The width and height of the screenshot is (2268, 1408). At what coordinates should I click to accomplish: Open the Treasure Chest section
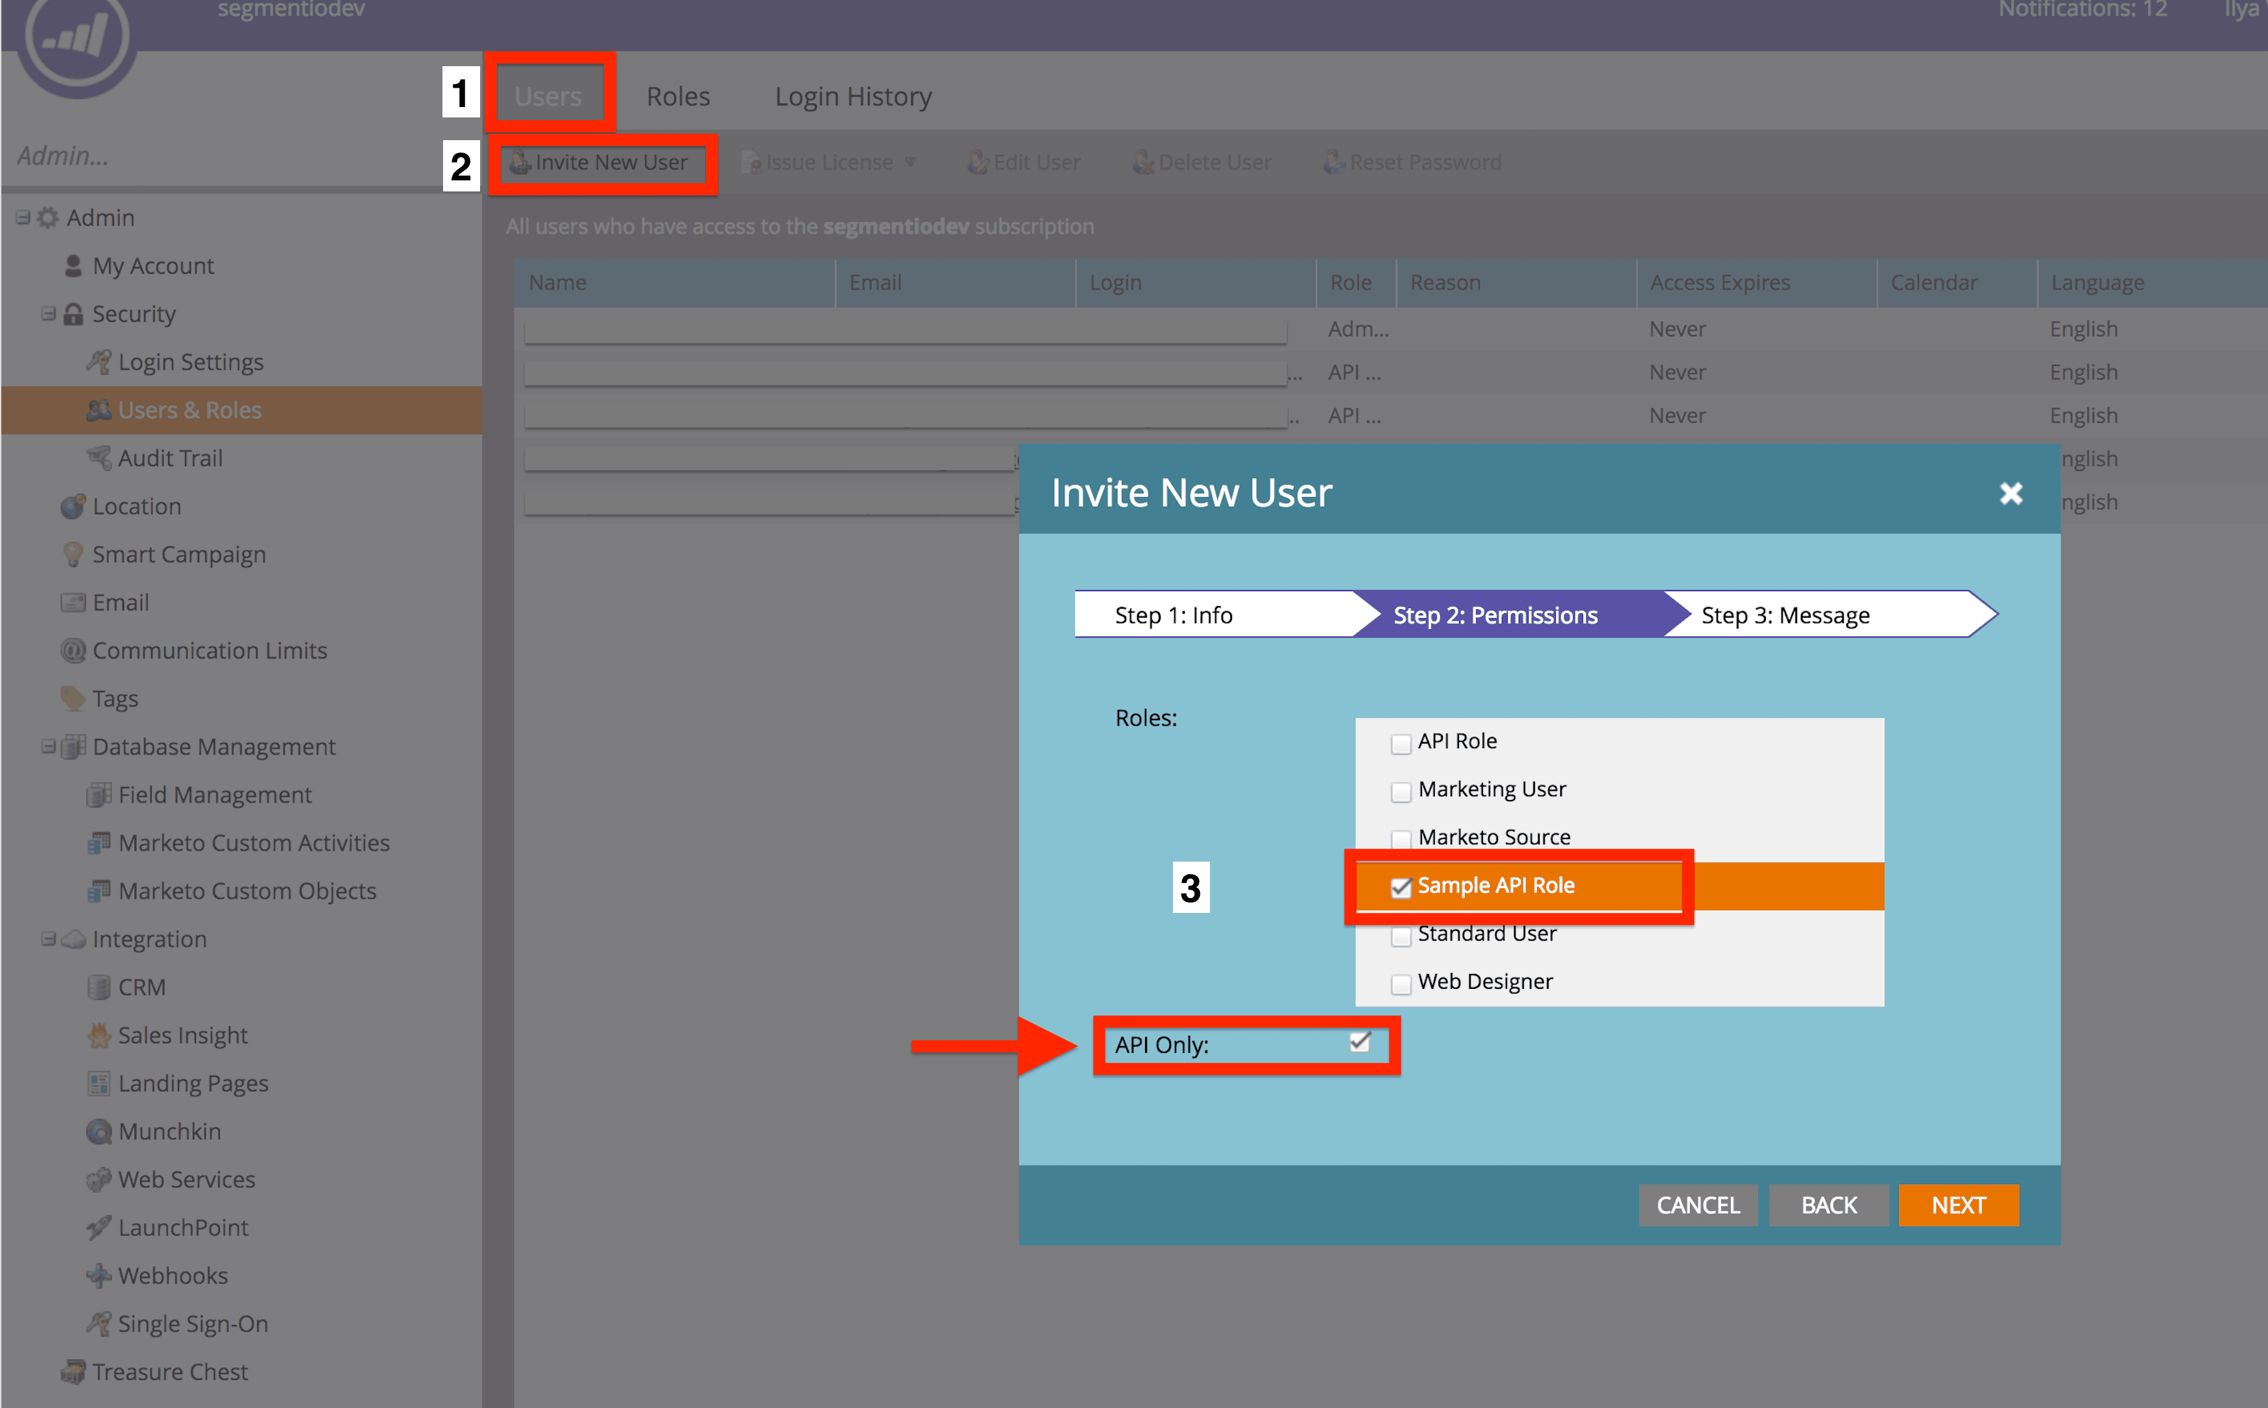pos(169,1371)
